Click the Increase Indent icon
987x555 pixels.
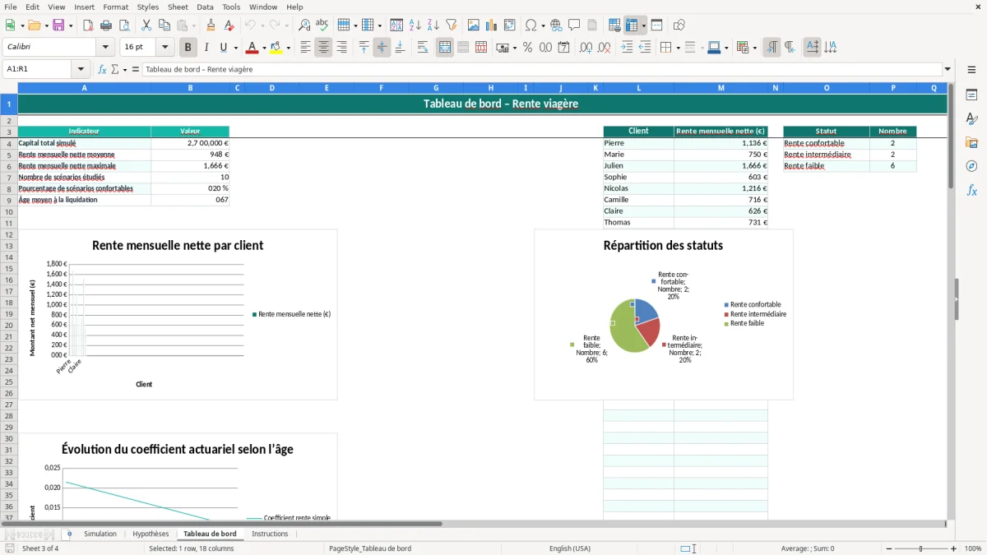click(627, 48)
